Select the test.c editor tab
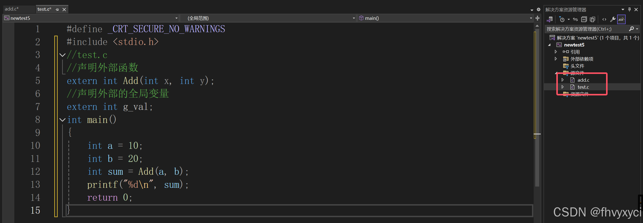 click(x=44, y=9)
